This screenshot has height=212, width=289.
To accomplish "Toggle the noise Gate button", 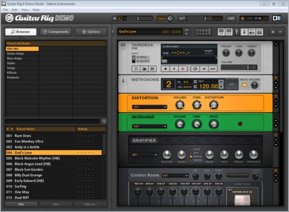I will coord(161,19).
